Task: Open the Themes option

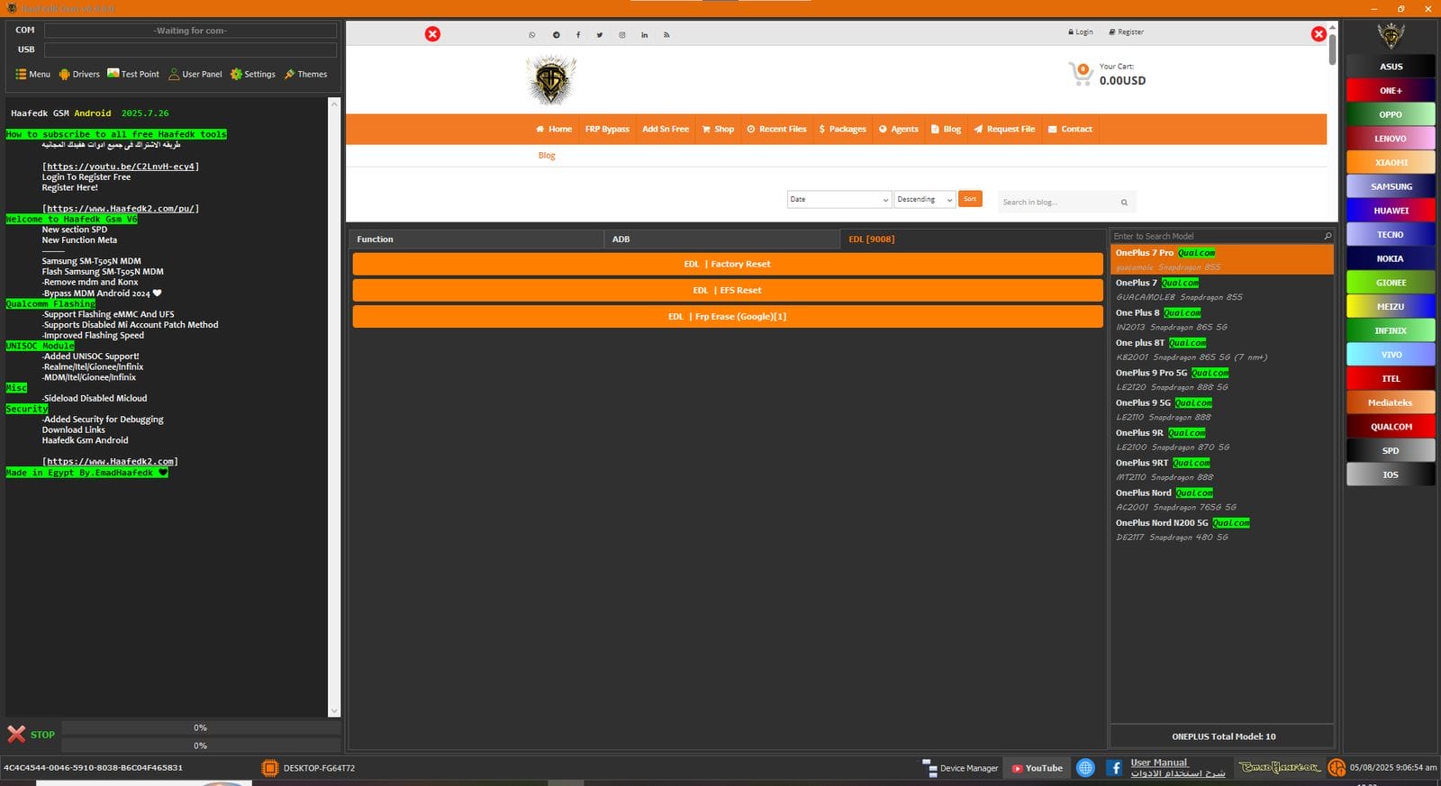Action: coord(306,74)
